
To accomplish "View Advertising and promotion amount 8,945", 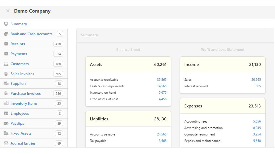I will [x=257, y=128].
